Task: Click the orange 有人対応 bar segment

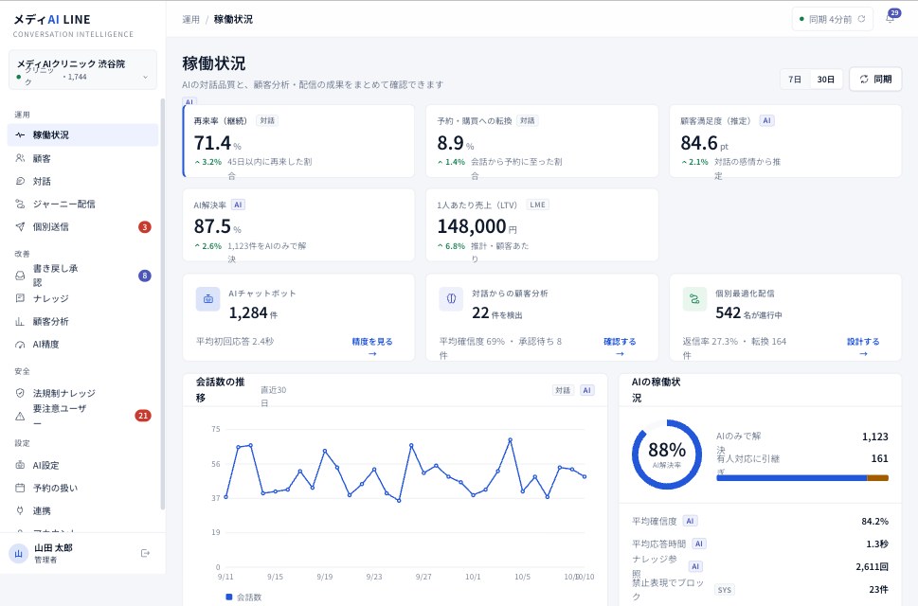Action: [x=877, y=478]
